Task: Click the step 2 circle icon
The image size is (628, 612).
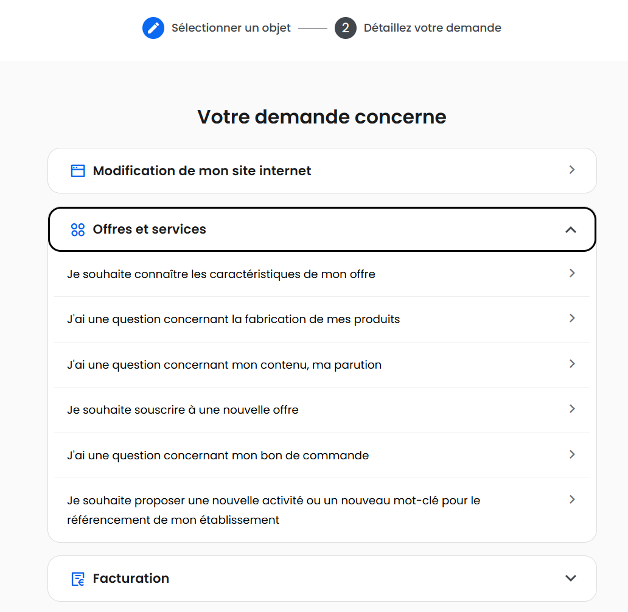Action: pos(345,28)
